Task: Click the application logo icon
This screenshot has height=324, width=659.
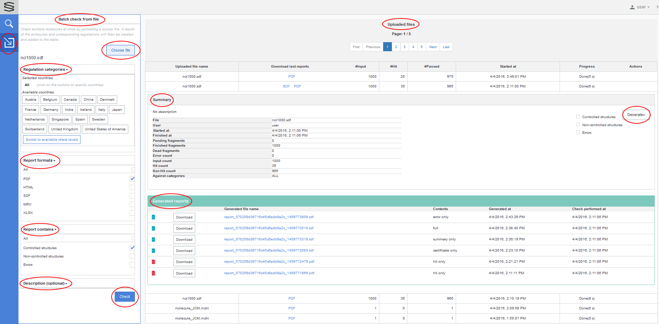Action: pos(9,7)
